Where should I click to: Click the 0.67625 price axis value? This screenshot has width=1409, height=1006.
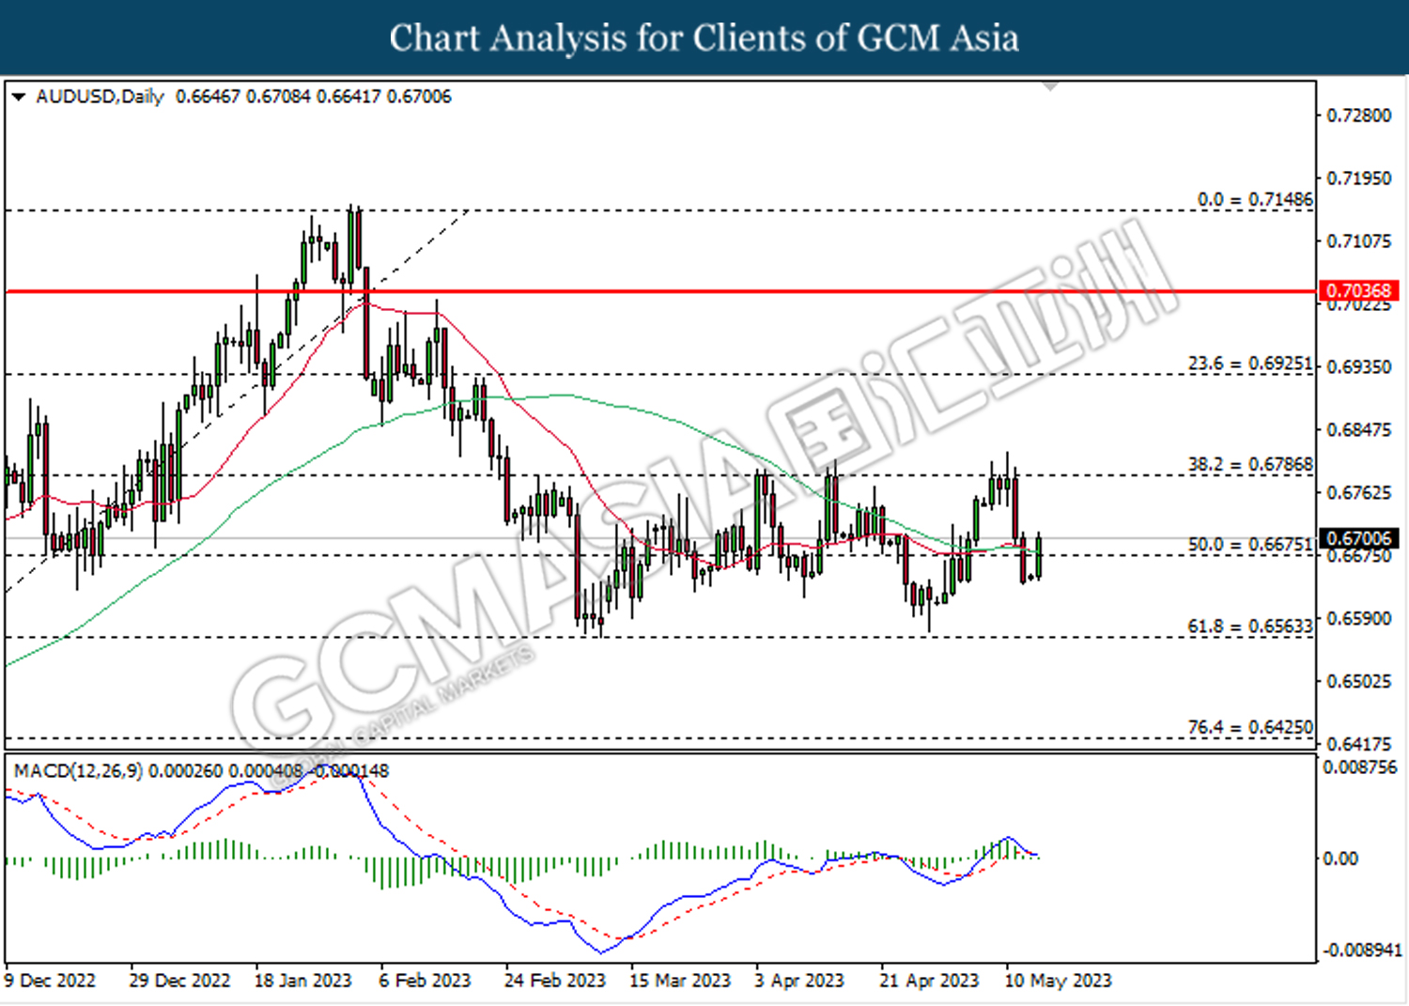[1358, 493]
